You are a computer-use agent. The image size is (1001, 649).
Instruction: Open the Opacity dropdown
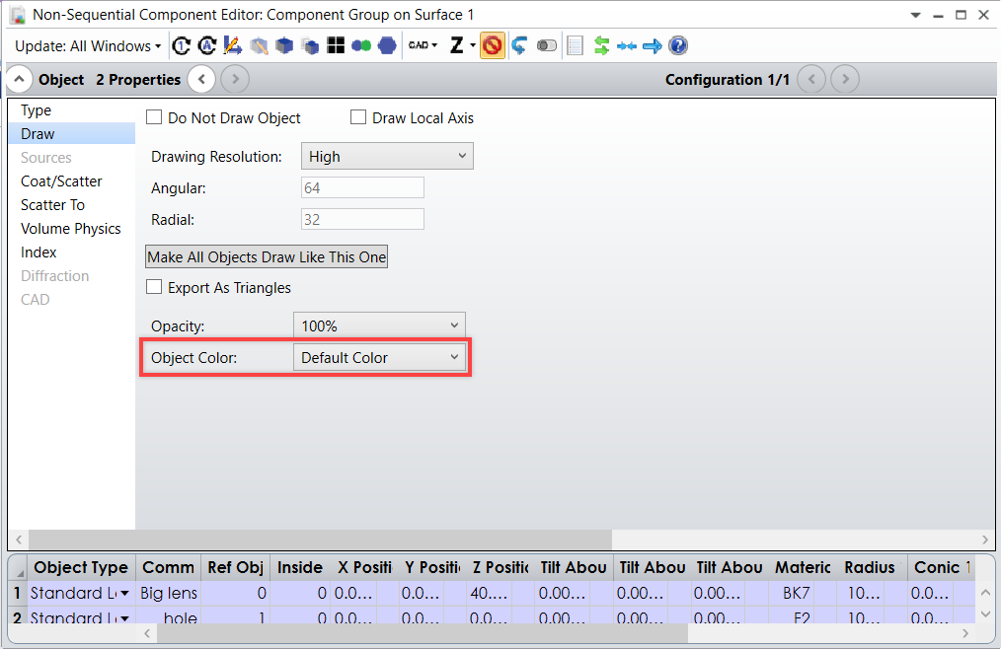379,325
